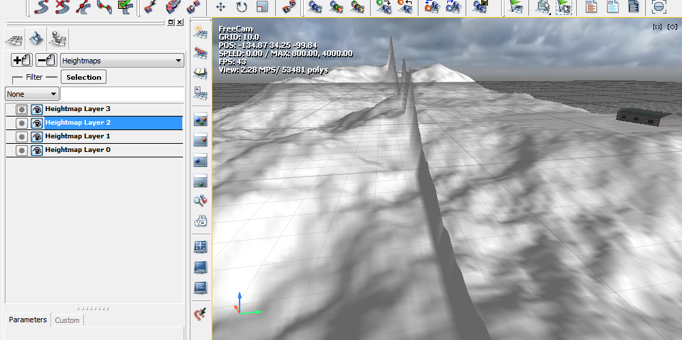Click the viewport bracket-dots icon at top right
Viewport: 682px width, 340px height.
coord(657,27)
